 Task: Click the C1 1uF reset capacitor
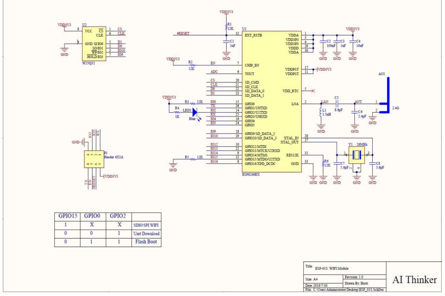tap(226, 42)
